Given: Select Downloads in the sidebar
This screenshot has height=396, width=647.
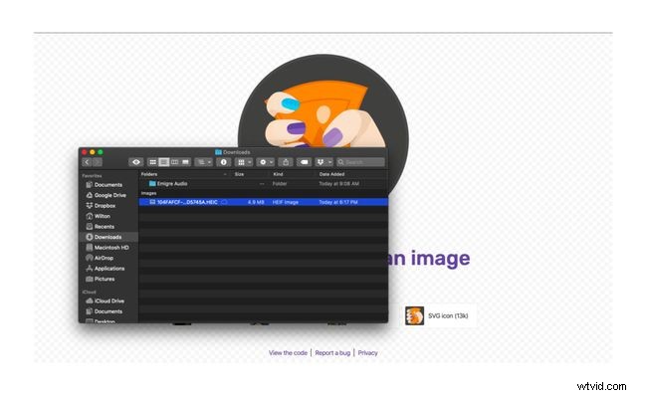Looking at the screenshot, I should pyautogui.click(x=108, y=237).
